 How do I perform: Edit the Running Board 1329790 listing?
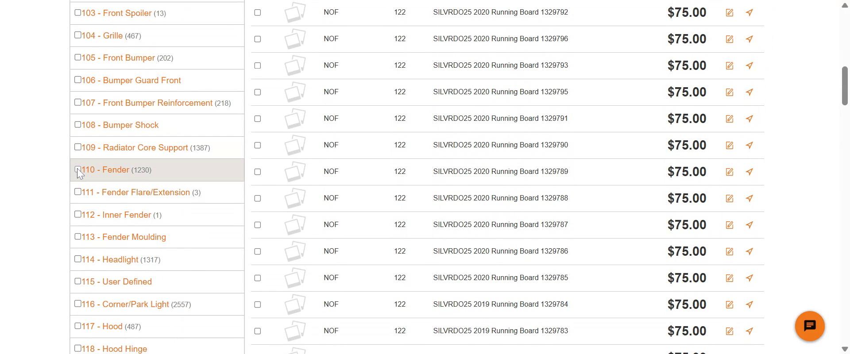coord(729,146)
